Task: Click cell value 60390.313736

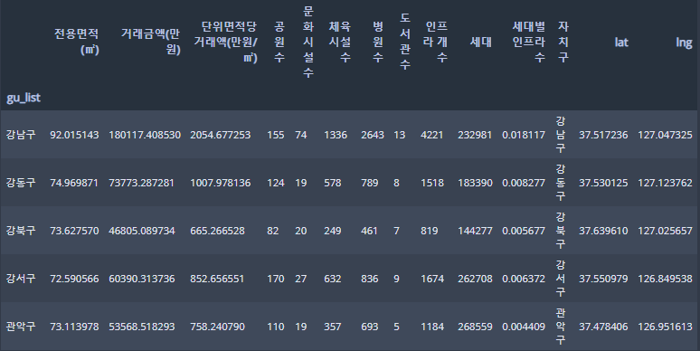Action: (142, 279)
